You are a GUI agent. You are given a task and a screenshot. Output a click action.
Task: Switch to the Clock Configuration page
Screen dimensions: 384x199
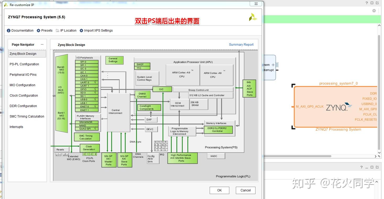point(24,95)
